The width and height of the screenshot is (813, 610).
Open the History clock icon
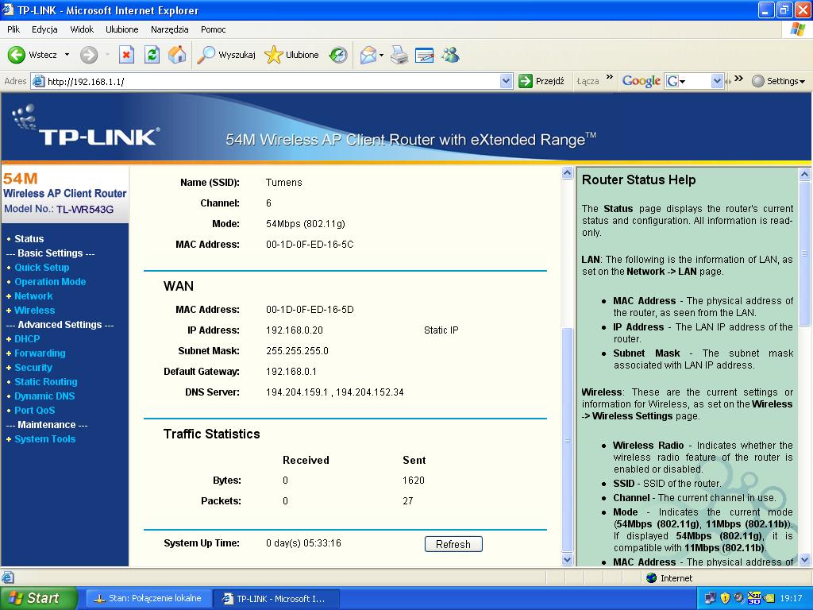point(338,55)
